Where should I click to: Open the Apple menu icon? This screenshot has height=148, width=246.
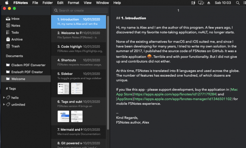click(x=6, y=3)
